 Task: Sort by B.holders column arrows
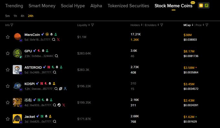tap(158, 25)
